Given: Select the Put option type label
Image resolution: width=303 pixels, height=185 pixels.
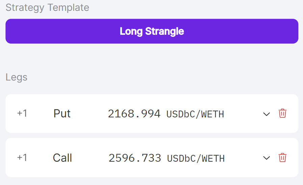Looking at the screenshot, I should [x=62, y=114].
